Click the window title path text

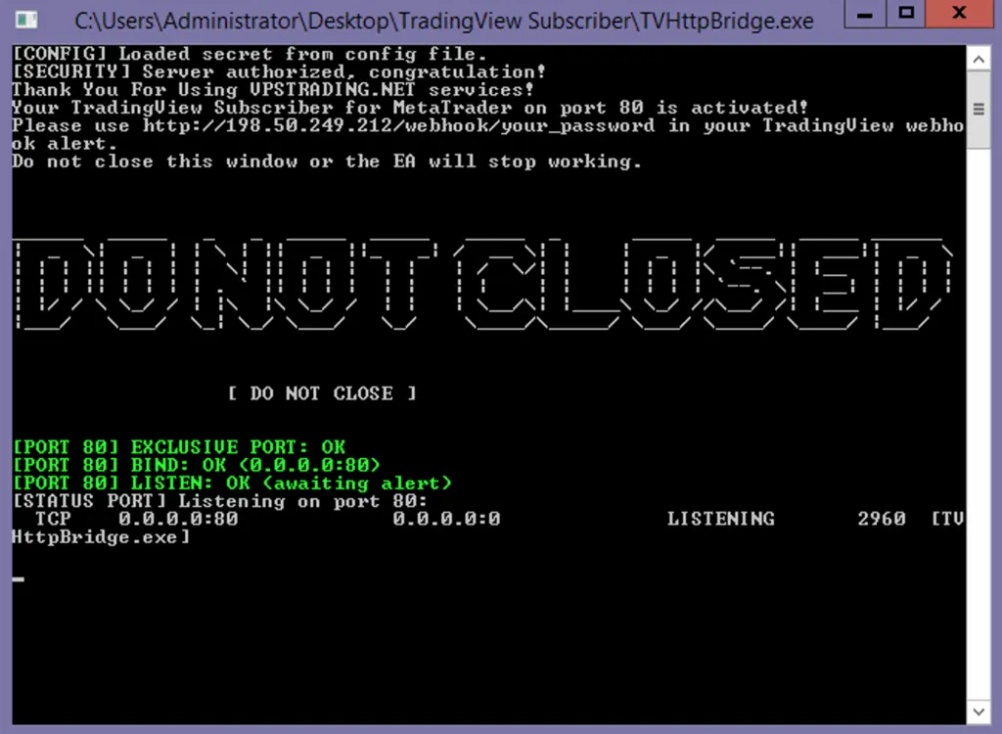(444, 22)
